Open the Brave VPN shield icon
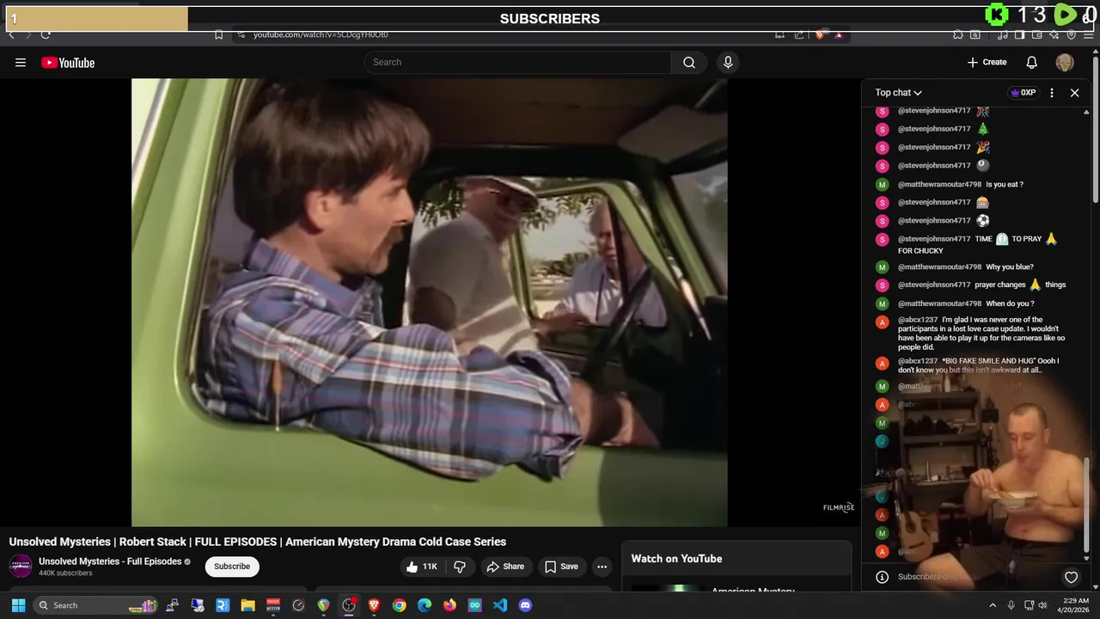1100x619 pixels. point(1071,35)
